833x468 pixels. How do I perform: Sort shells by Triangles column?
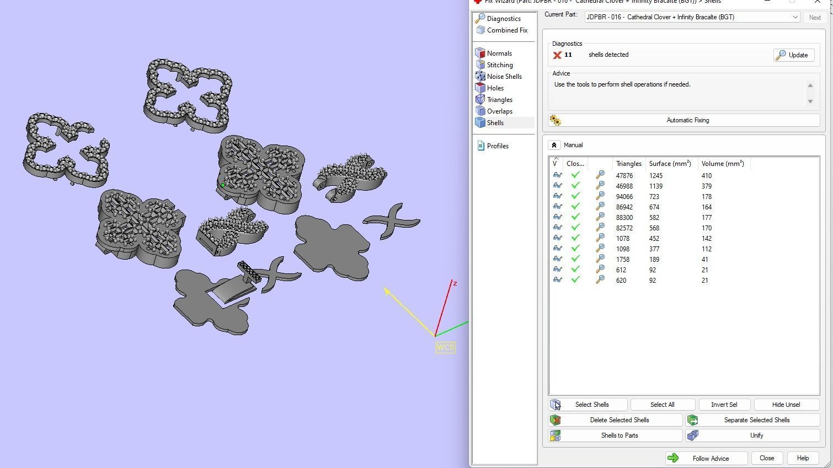[x=628, y=164]
